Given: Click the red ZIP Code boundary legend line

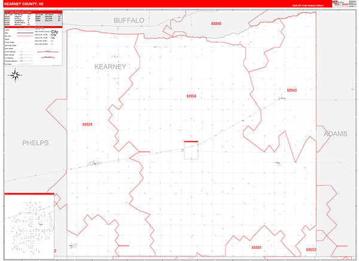Looking at the screenshot, I should coord(25,36).
